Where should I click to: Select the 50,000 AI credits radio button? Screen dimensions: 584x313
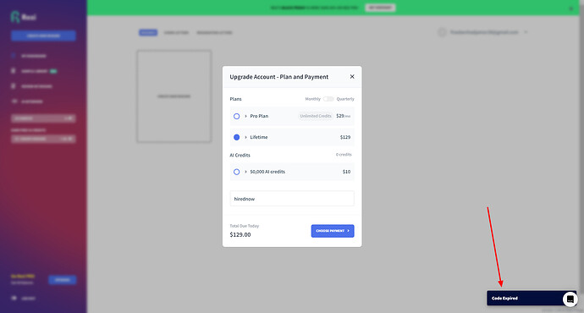coord(236,172)
